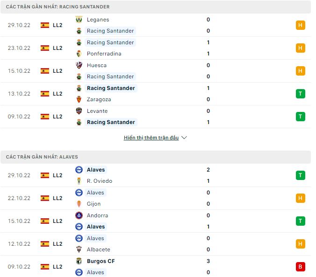Click the R. Oviedo club crest icon

pyautogui.click(x=79, y=181)
